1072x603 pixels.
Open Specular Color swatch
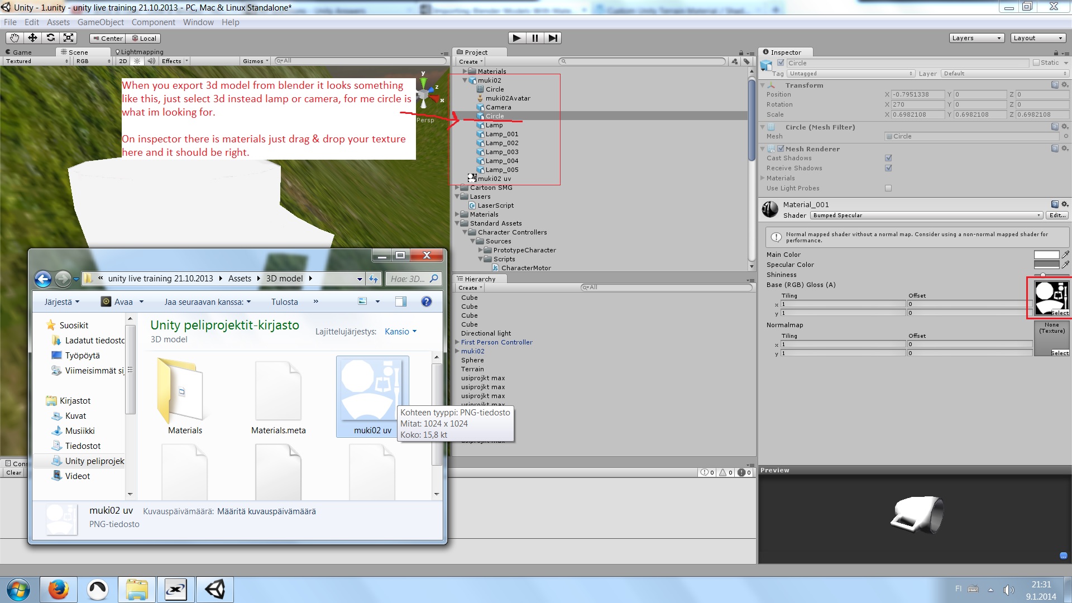pos(1046,265)
